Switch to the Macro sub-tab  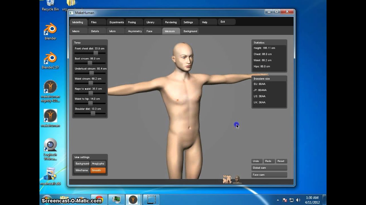coord(79,31)
